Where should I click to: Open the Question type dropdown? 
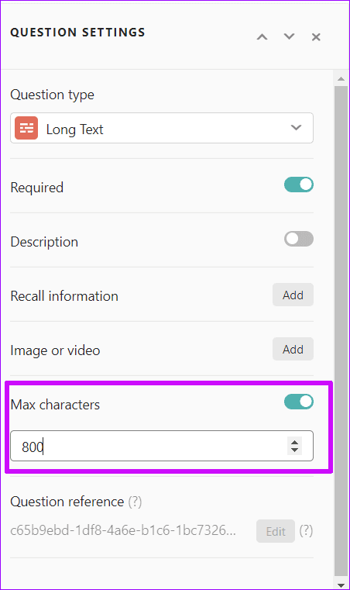pyautogui.click(x=162, y=128)
